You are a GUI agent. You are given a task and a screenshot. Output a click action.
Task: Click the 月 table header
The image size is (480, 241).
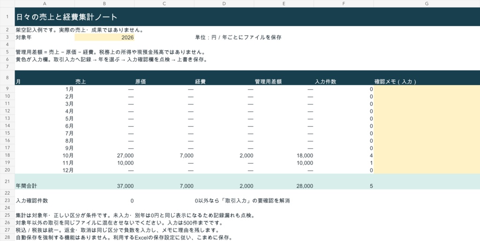(x=45, y=78)
